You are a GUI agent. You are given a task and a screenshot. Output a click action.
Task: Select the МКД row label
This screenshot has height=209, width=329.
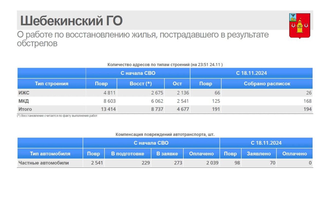point(24,101)
